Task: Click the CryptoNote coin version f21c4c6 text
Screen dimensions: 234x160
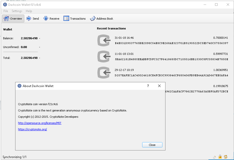Action: coord(38,104)
